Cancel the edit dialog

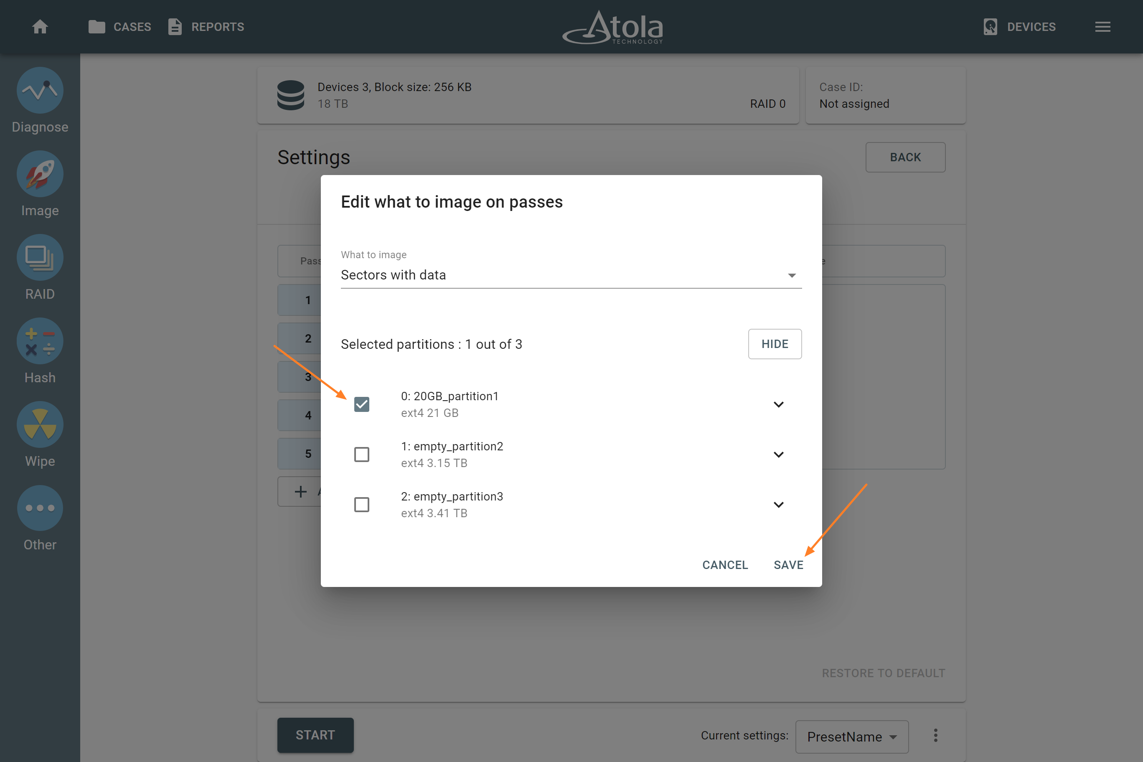pos(725,565)
